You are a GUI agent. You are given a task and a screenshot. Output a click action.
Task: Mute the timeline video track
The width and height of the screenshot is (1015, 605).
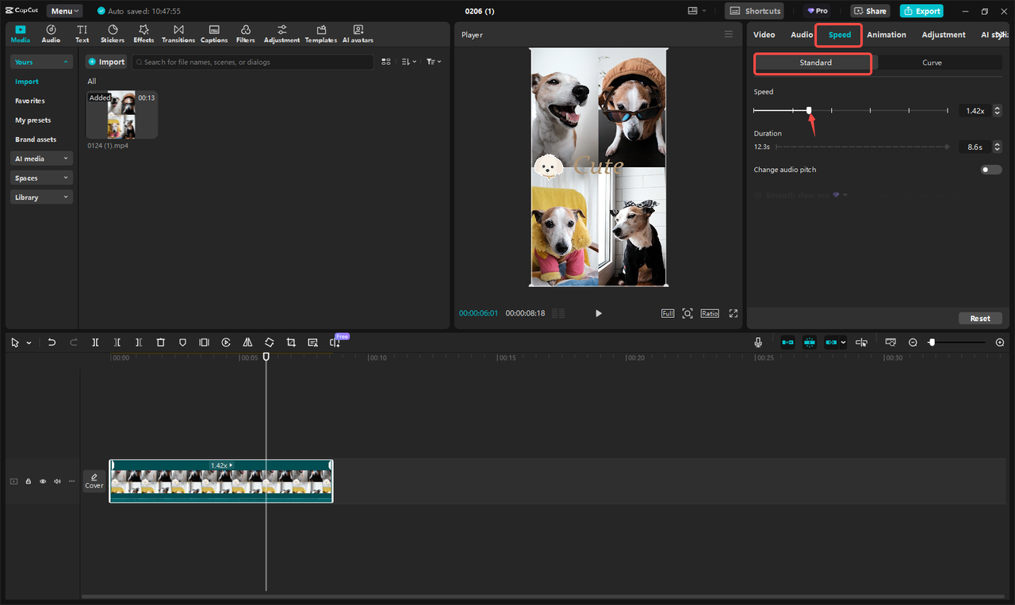click(56, 481)
